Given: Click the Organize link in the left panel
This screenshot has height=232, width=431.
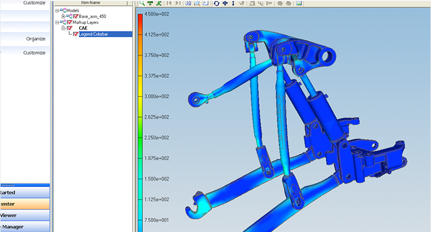Looking at the screenshot, I should click(x=35, y=38).
